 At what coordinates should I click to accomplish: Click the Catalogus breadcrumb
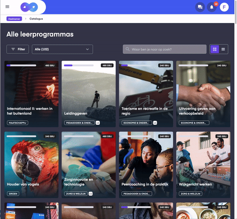coord(36,19)
